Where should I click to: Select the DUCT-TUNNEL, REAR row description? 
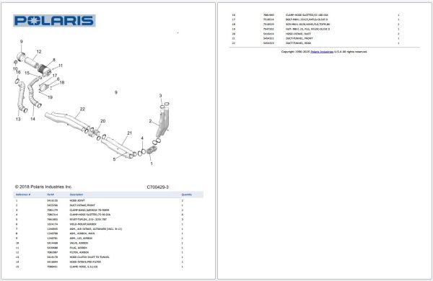click(x=298, y=43)
